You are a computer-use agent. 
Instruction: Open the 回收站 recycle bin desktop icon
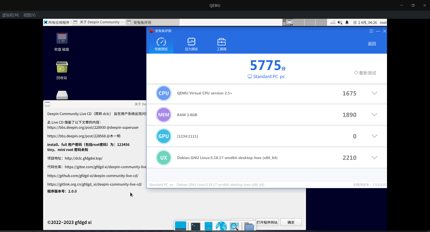pyautogui.click(x=62, y=71)
